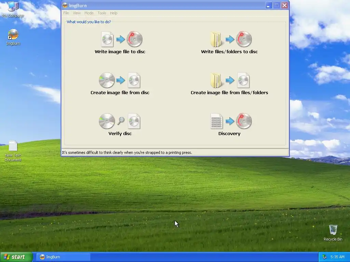The image size is (350, 262).
Task: Select the ImgBurn desktop shortcut icon
Action: pyautogui.click(x=13, y=37)
